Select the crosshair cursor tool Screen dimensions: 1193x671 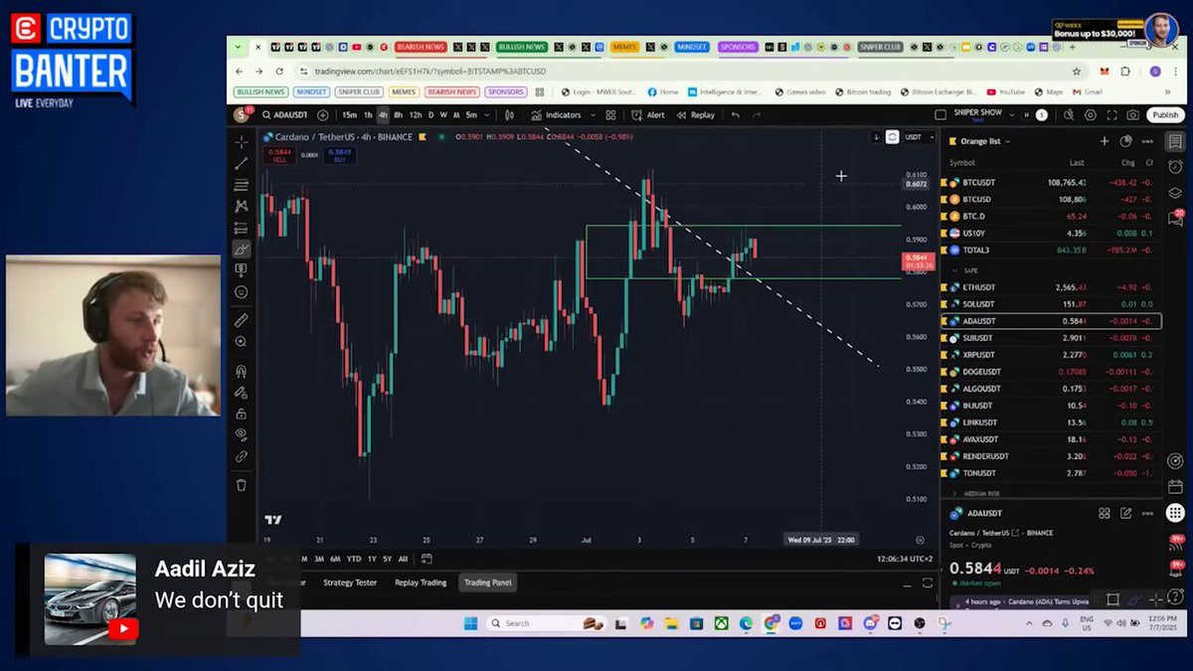click(241, 142)
